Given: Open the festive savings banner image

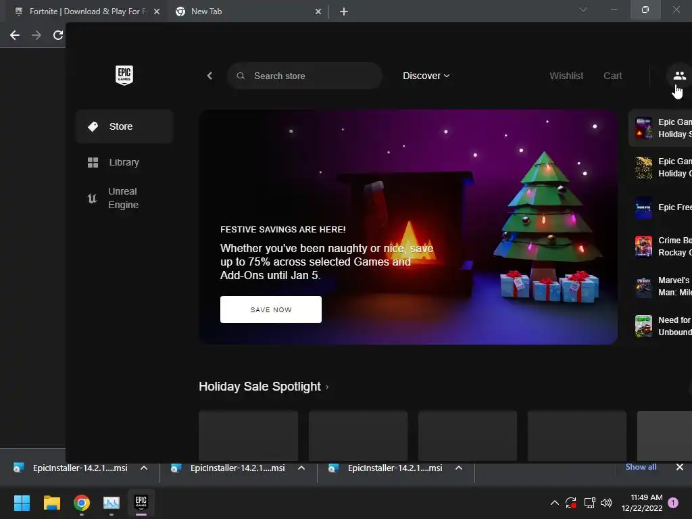Looking at the screenshot, I should coord(407,227).
